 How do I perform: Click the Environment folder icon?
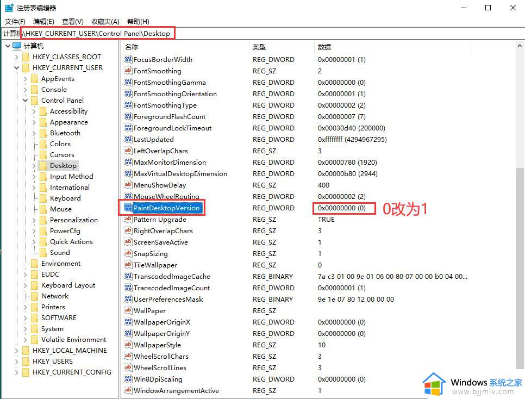pos(34,263)
